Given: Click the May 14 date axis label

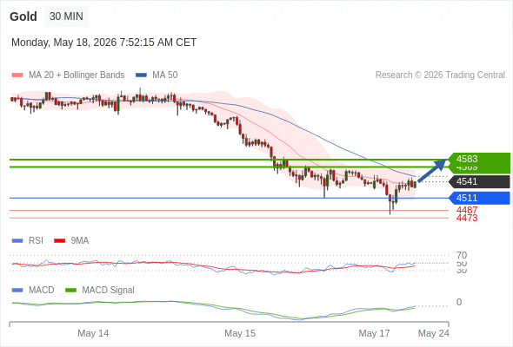Looking at the screenshot, I should tap(93, 333).
